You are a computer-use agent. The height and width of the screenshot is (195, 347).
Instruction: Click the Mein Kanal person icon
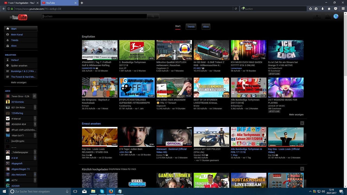[8, 35]
